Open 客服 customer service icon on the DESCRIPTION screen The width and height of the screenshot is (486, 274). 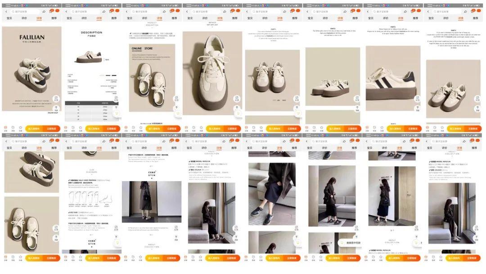[73, 128]
